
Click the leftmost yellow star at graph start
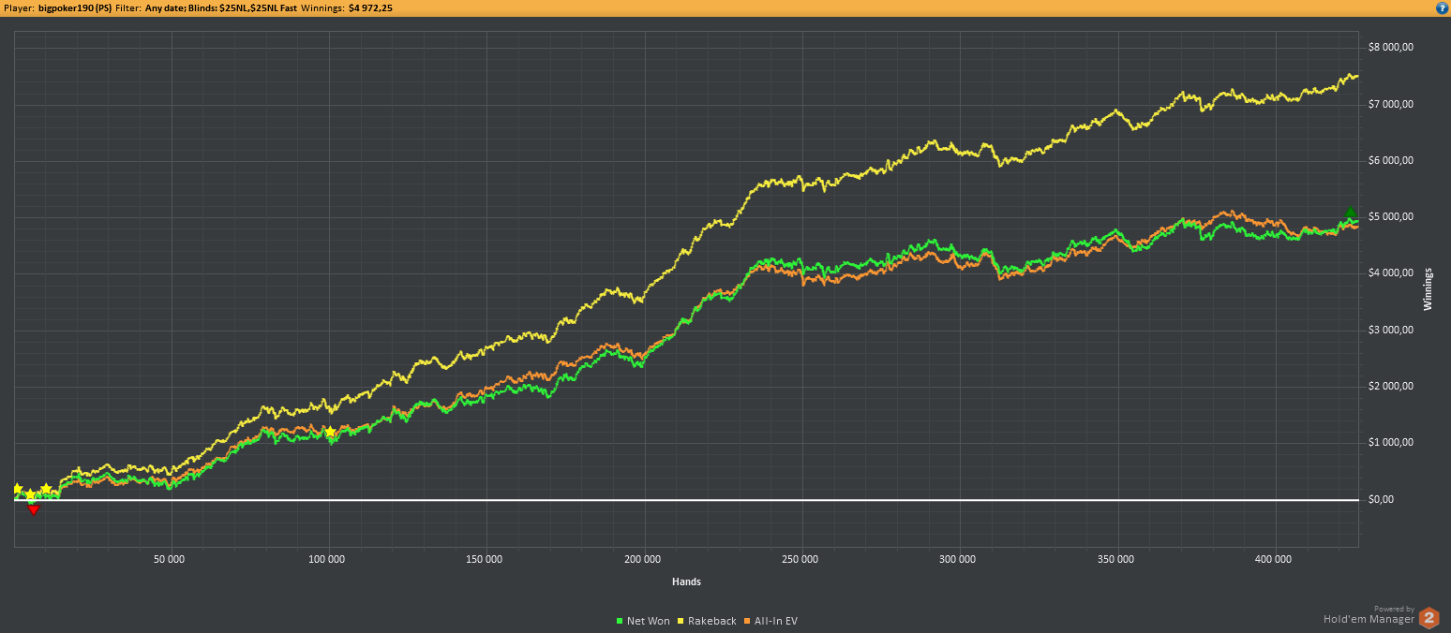(17, 489)
